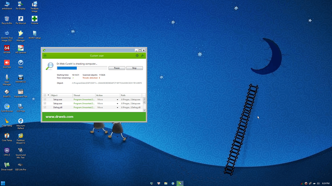Sort threats by the Threat column
This screenshot has width=332, height=186.
[x=84, y=95]
